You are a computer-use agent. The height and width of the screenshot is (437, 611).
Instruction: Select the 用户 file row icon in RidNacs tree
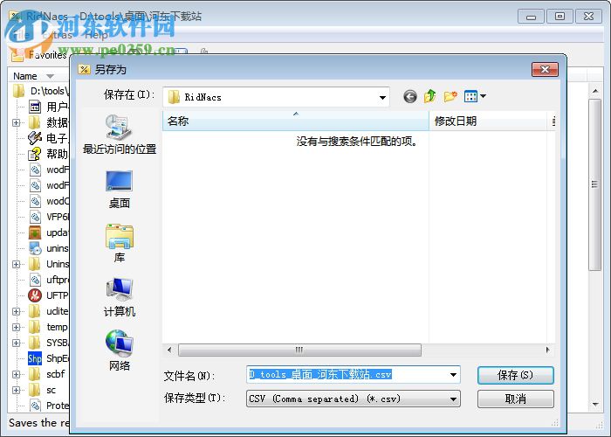tap(35, 107)
